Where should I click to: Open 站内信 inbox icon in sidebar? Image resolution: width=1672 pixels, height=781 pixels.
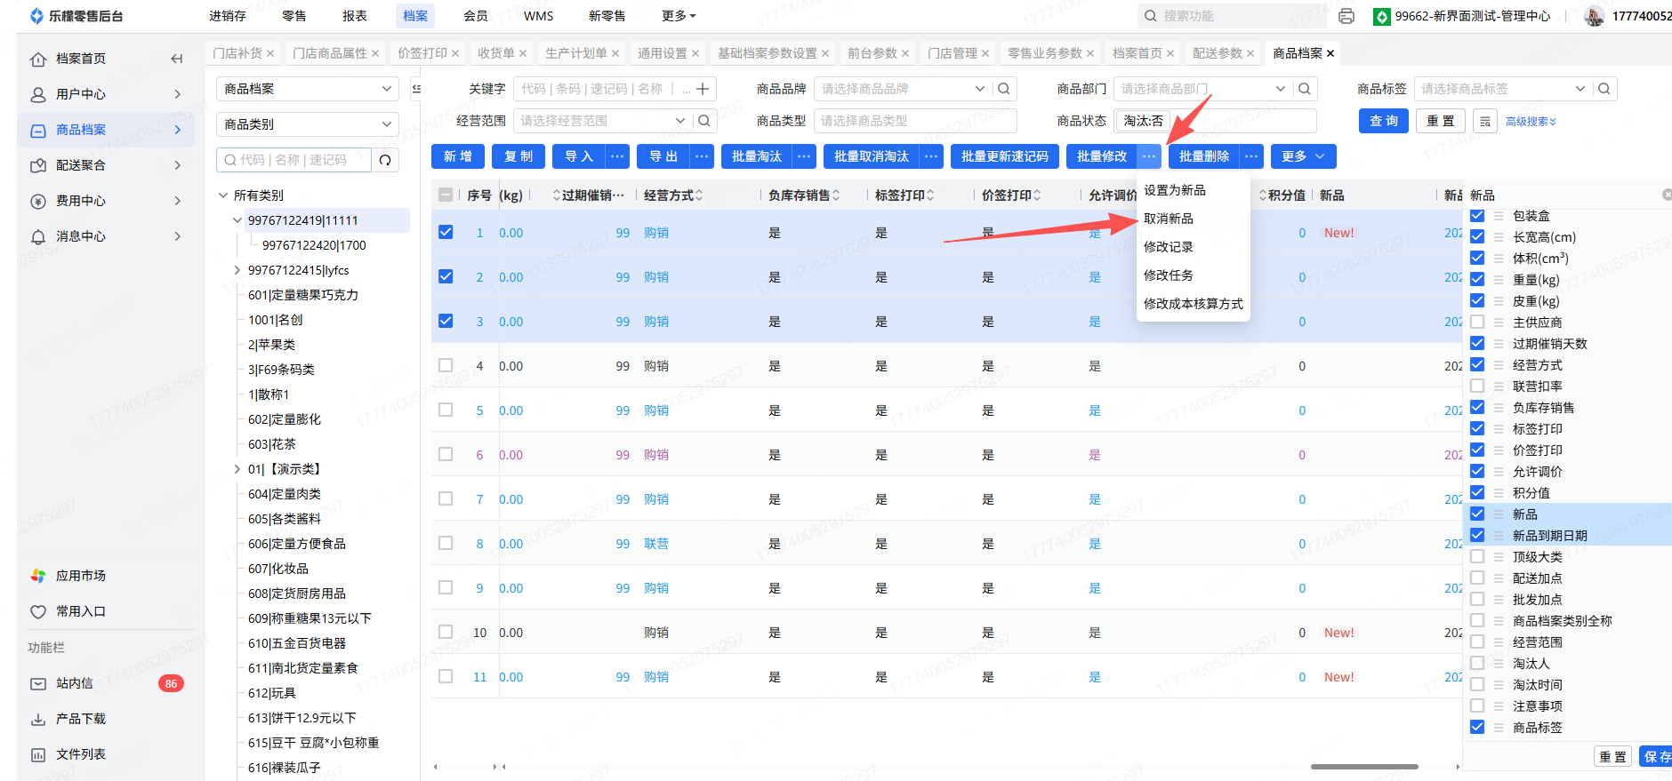click(38, 683)
